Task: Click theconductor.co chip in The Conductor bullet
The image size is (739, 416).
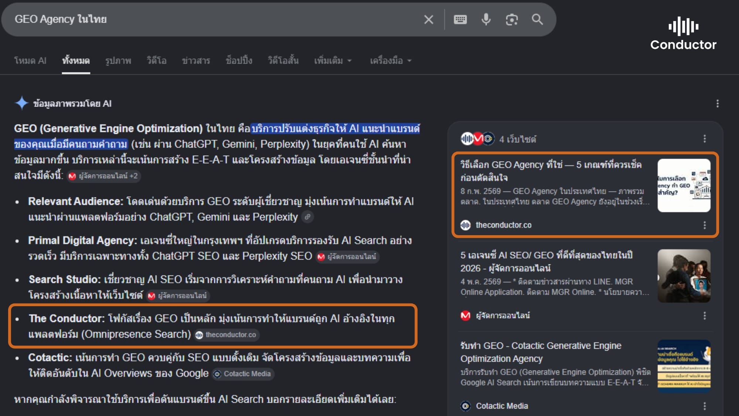Action: 227,335
